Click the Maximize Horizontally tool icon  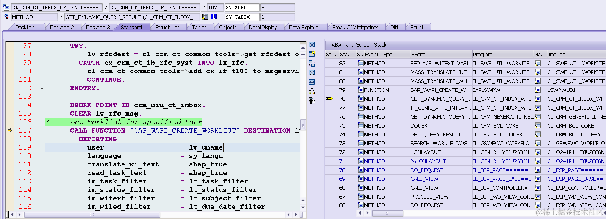pos(312,82)
